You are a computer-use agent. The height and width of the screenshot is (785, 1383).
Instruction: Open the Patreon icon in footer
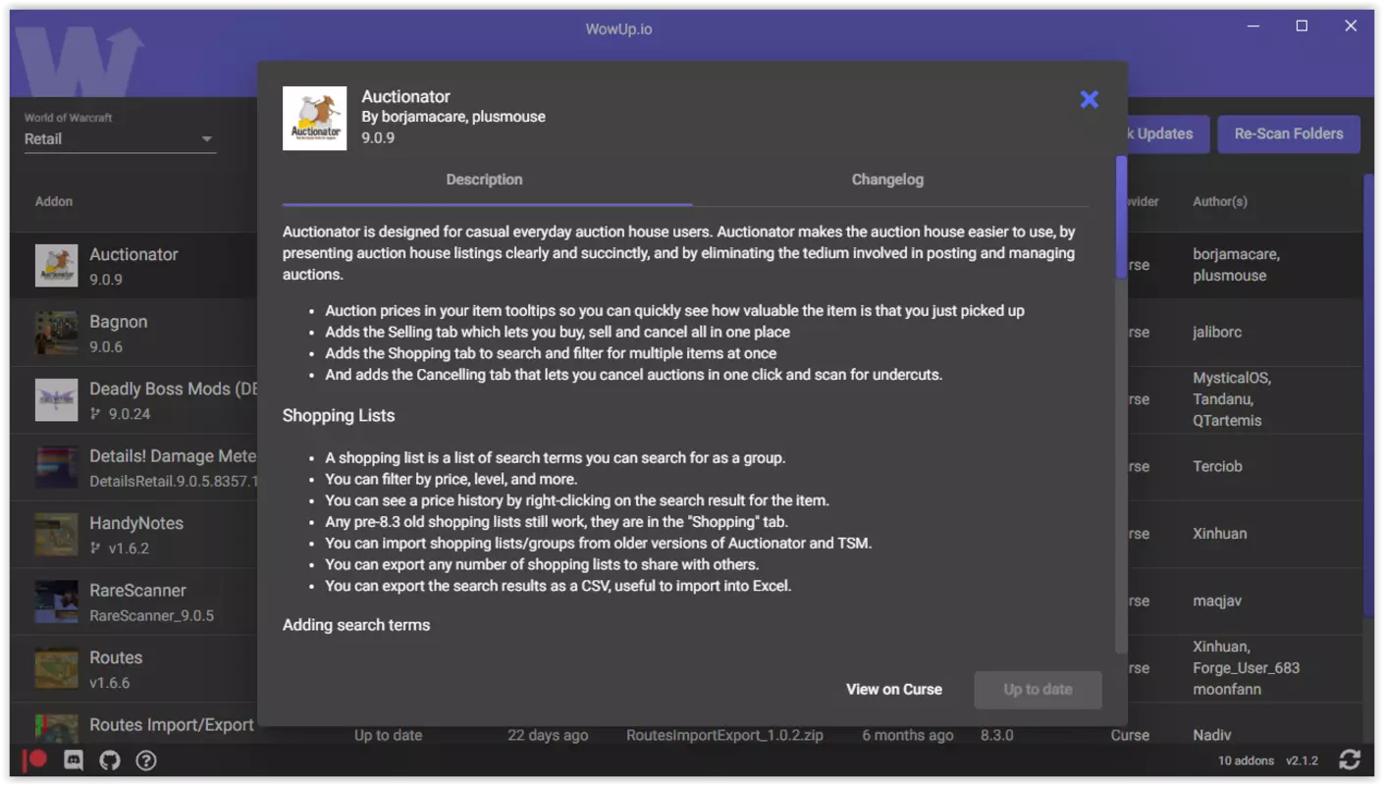[x=35, y=759]
